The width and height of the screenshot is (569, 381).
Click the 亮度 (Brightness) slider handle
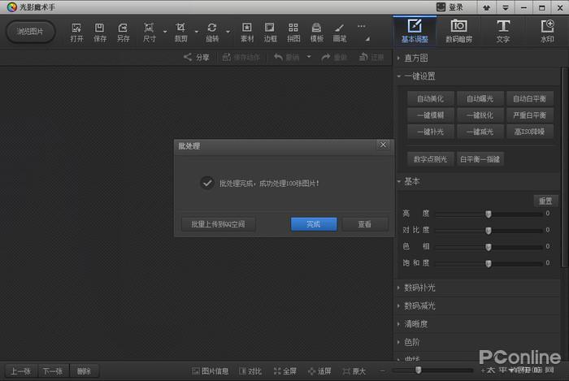489,214
